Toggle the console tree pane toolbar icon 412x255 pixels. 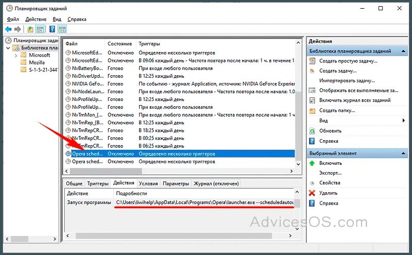pos(40,29)
